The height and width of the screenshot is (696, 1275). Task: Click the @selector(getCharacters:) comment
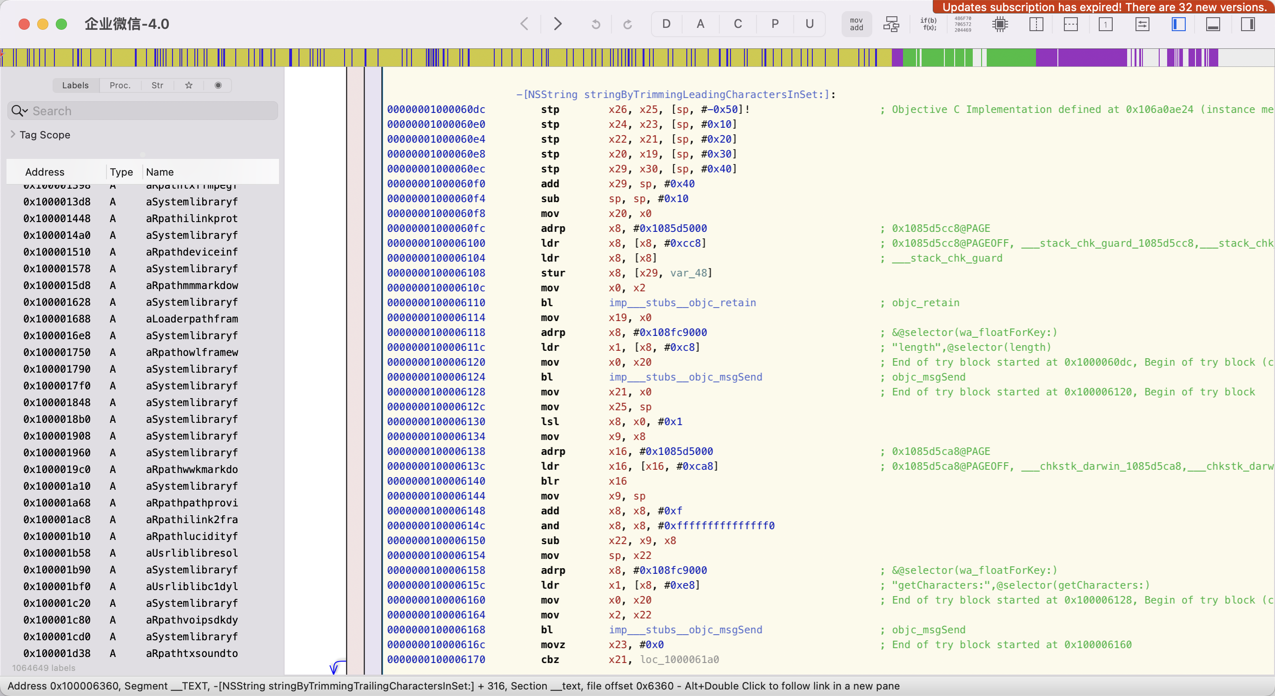(1073, 585)
